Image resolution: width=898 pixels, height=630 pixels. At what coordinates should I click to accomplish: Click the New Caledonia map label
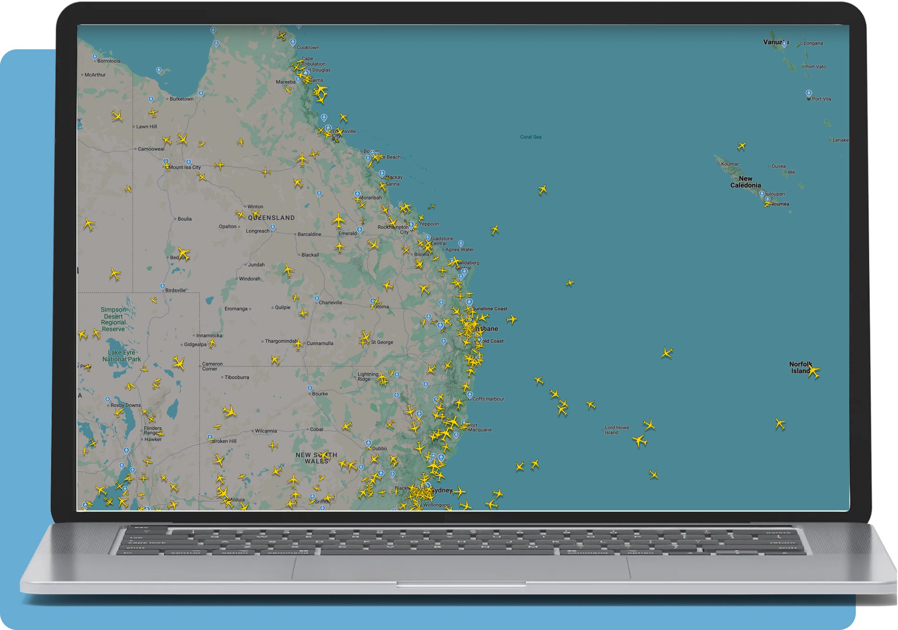click(747, 182)
